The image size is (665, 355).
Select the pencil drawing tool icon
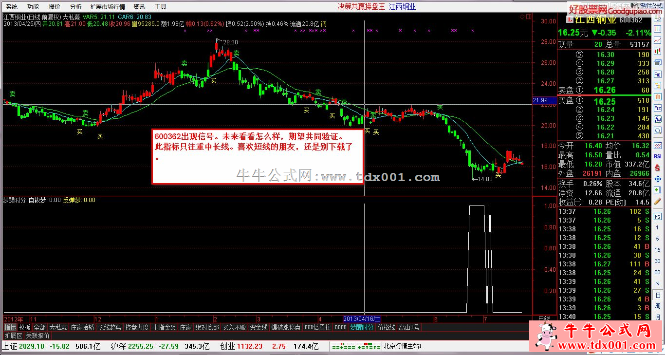657,201
